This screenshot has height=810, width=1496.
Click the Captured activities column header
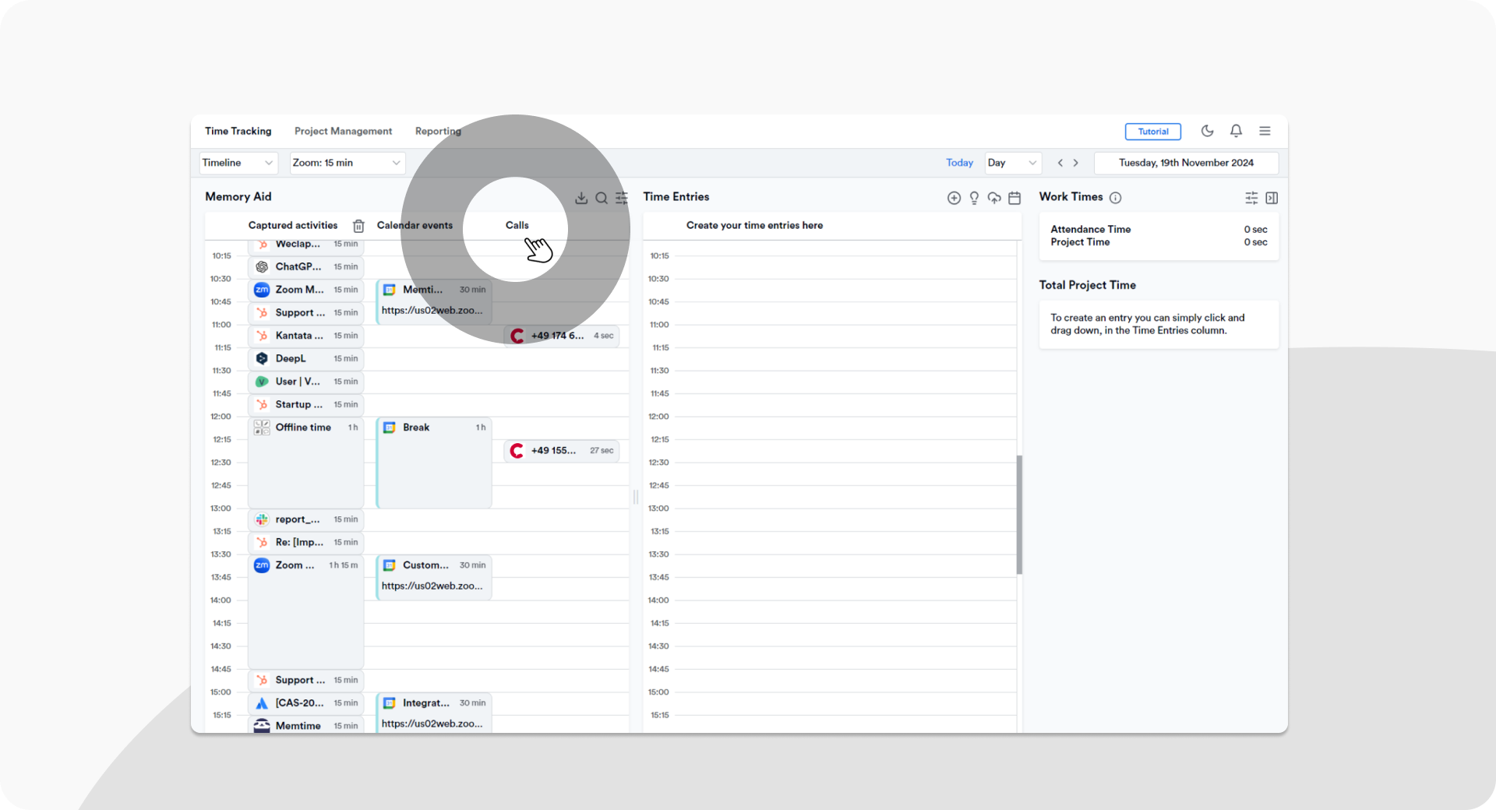coord(293,225)
